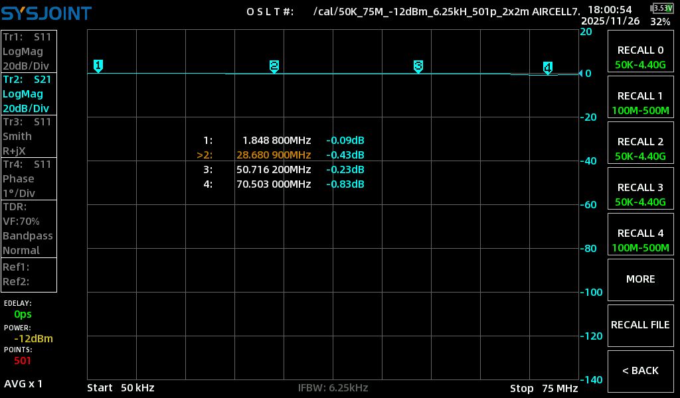680x398 pixels.
Task: Load RECALL 1 100M-500M calibration
Action: pyautogui.click(x=640, y=103)
